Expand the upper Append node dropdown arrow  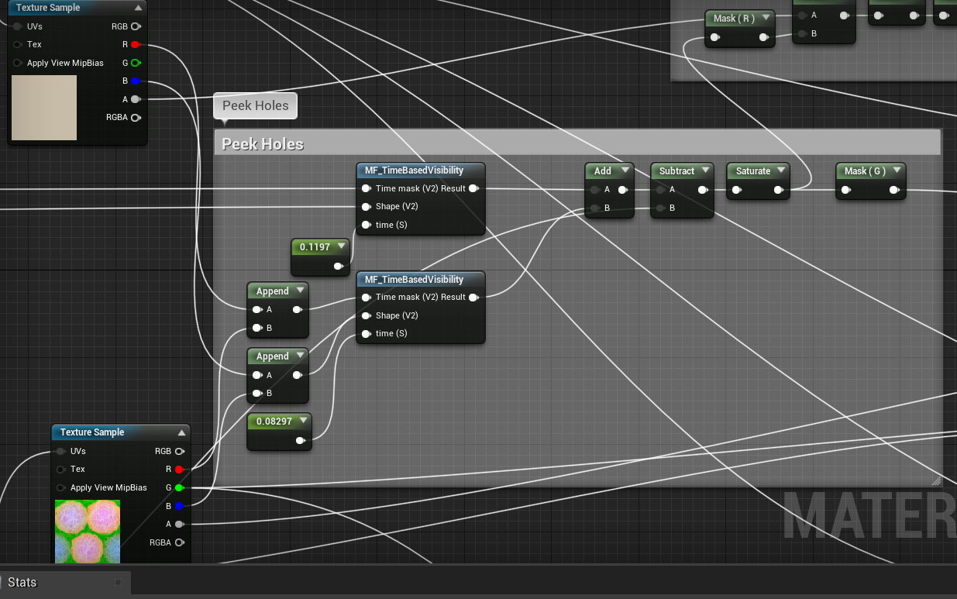click(299, 291)
